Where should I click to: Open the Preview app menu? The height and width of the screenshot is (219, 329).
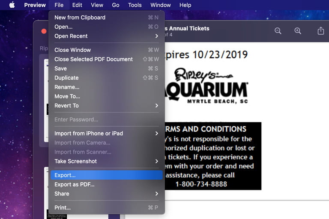click(35, 5)
